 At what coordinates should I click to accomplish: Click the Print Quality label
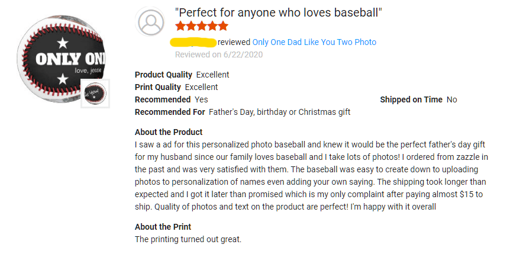[158, 87]
